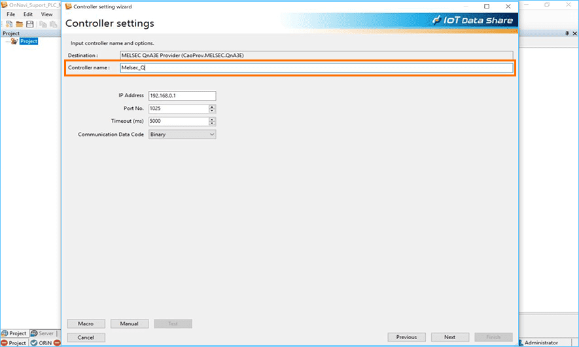Click the red icon right of ORiN
This screenshot has height=347, width=579.
pyautogui.click(x=57, y=342)
